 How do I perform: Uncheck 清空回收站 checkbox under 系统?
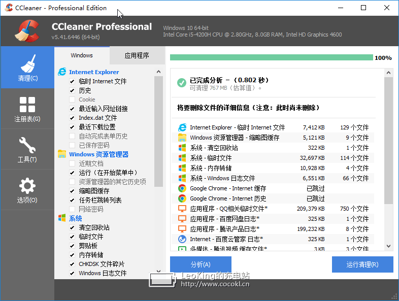coord(72,227)
